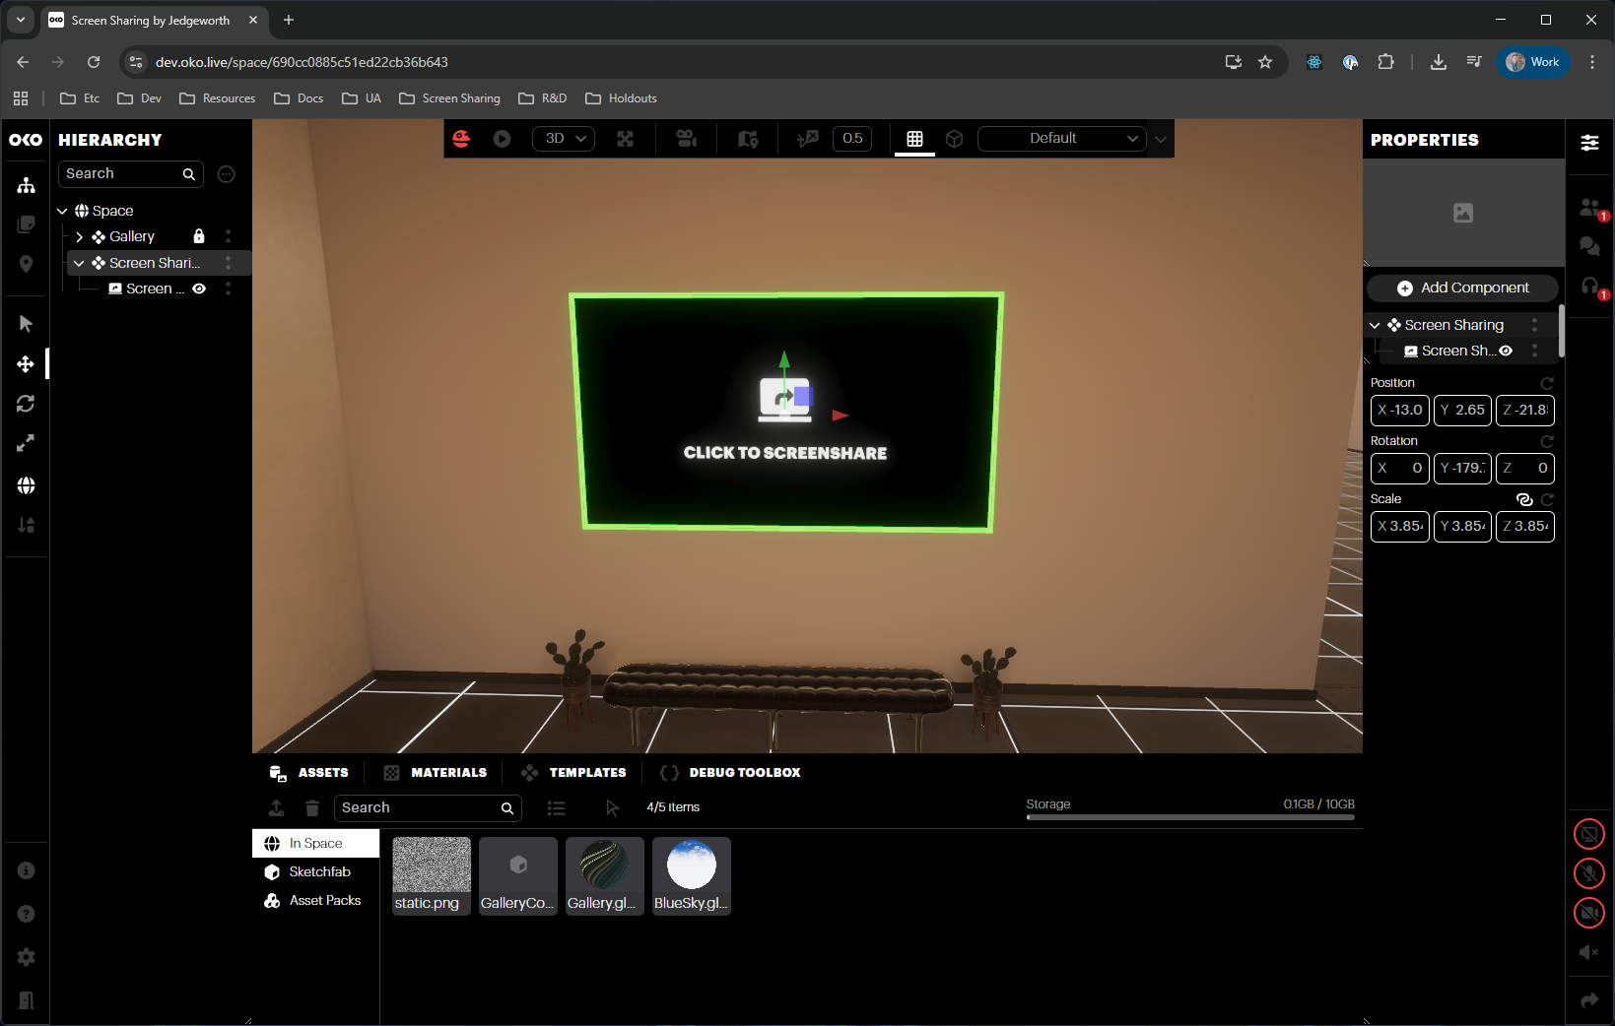This screenshot has width=1615, height=1026.
Task: Open the Default dropdown in toolbar
Action: tap(1061, 139)
